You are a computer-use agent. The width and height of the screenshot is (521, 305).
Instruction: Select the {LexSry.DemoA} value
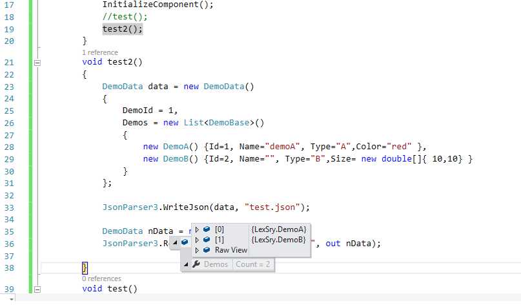click(278, 229)
